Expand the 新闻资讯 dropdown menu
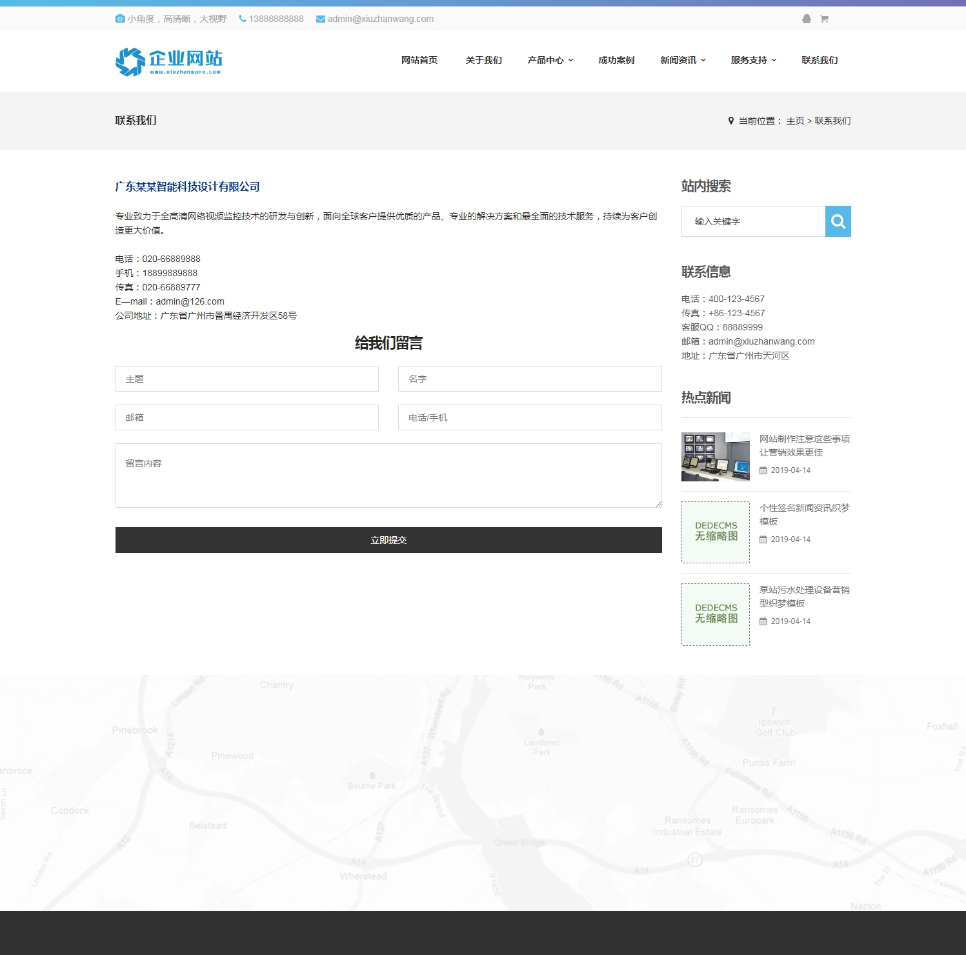Screen dimensions: 966x955 tap(682, 60)
